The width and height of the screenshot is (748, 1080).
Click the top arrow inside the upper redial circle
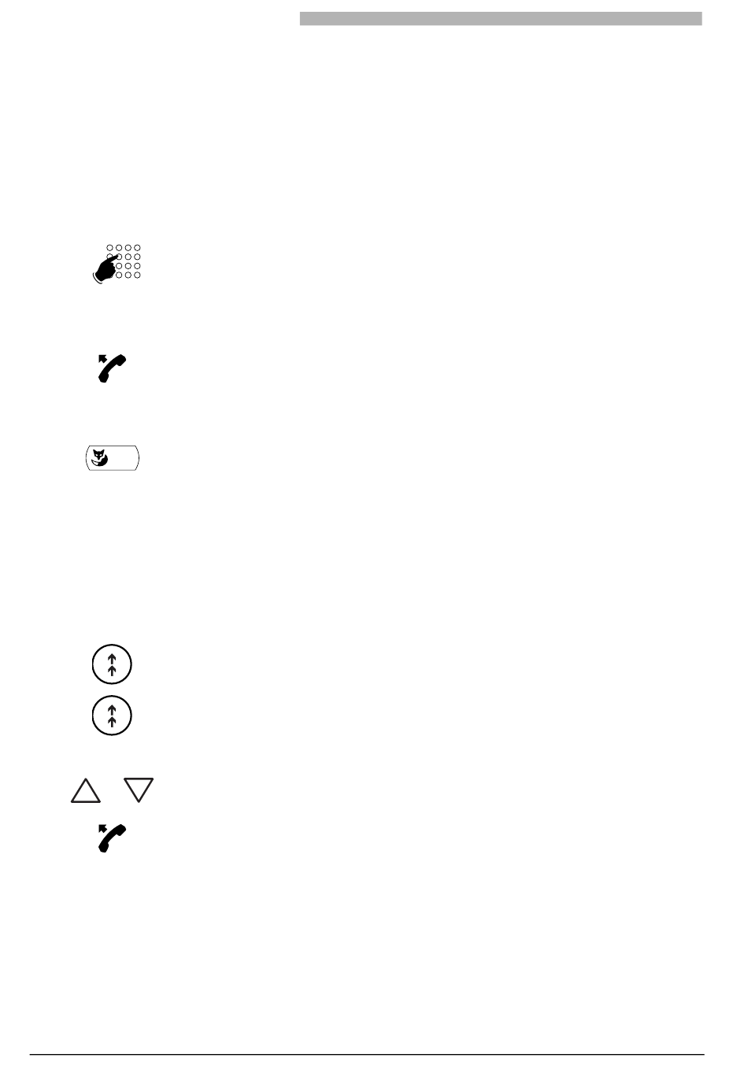112,658
